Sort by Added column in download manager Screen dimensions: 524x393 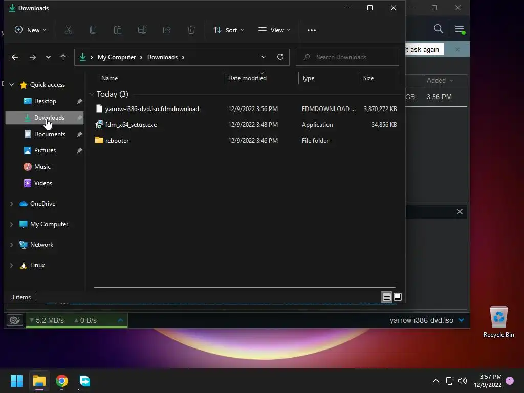coord(440,80)
